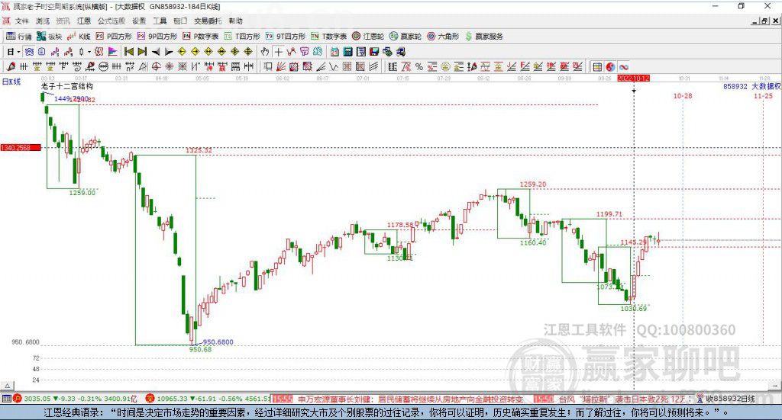Expand the candlestick style dropdown arrow
Screen dimensions: 782x420
[x=89, y=52]
